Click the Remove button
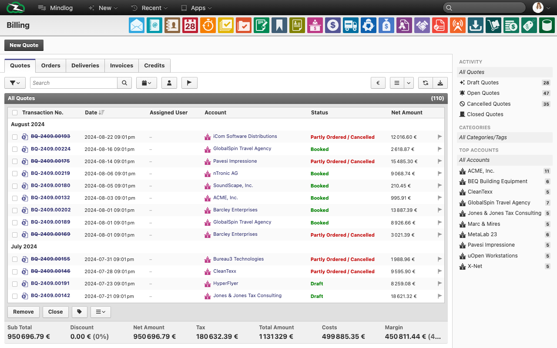Screen dimensions: 557x348 pyautogui.click(x=23, y=312)
